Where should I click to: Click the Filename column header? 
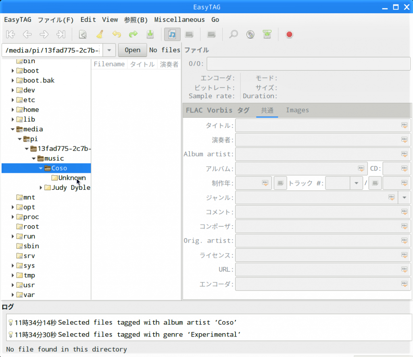click(109, 64)
